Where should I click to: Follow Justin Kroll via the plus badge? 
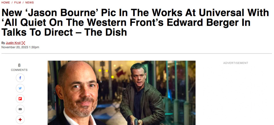[x=23, y=43]
